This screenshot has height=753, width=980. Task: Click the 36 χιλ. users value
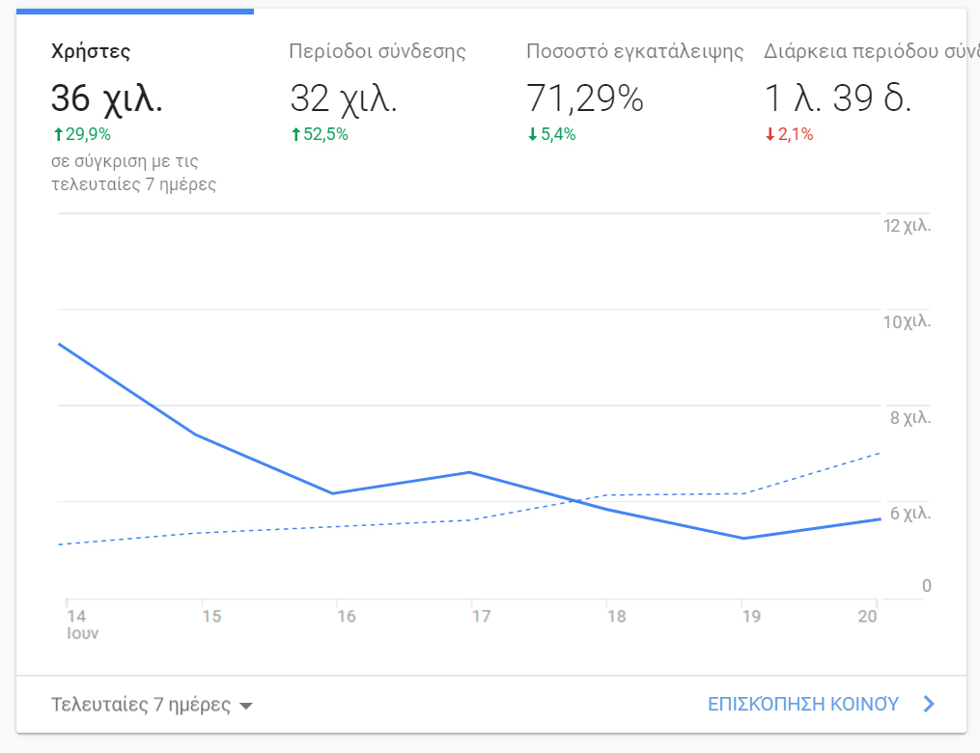106,98
